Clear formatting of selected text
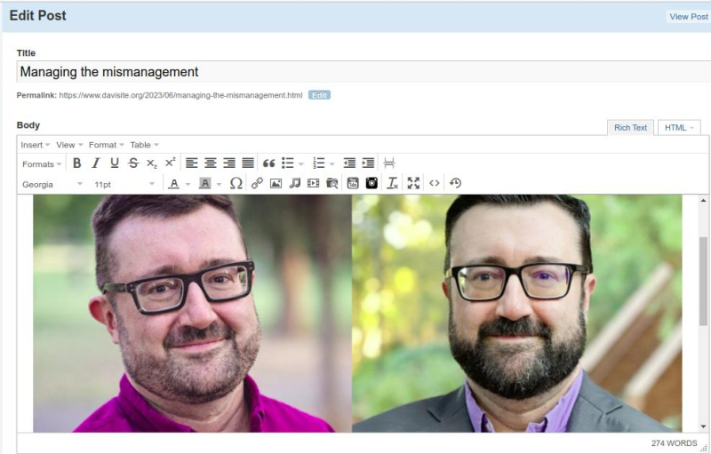This screenshot has width=711, height=454. [x=393, y=184]
